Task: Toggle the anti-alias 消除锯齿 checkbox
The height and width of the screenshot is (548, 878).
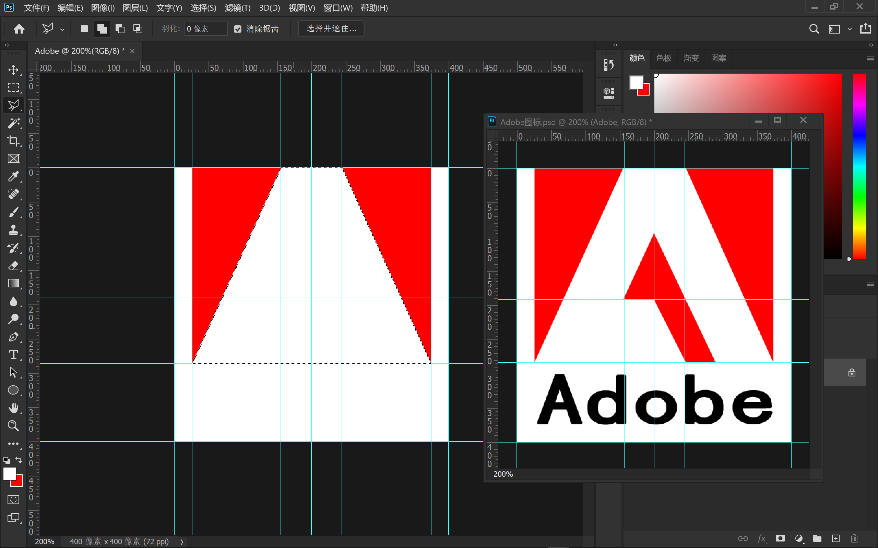Action: click(x=238, y=29)
